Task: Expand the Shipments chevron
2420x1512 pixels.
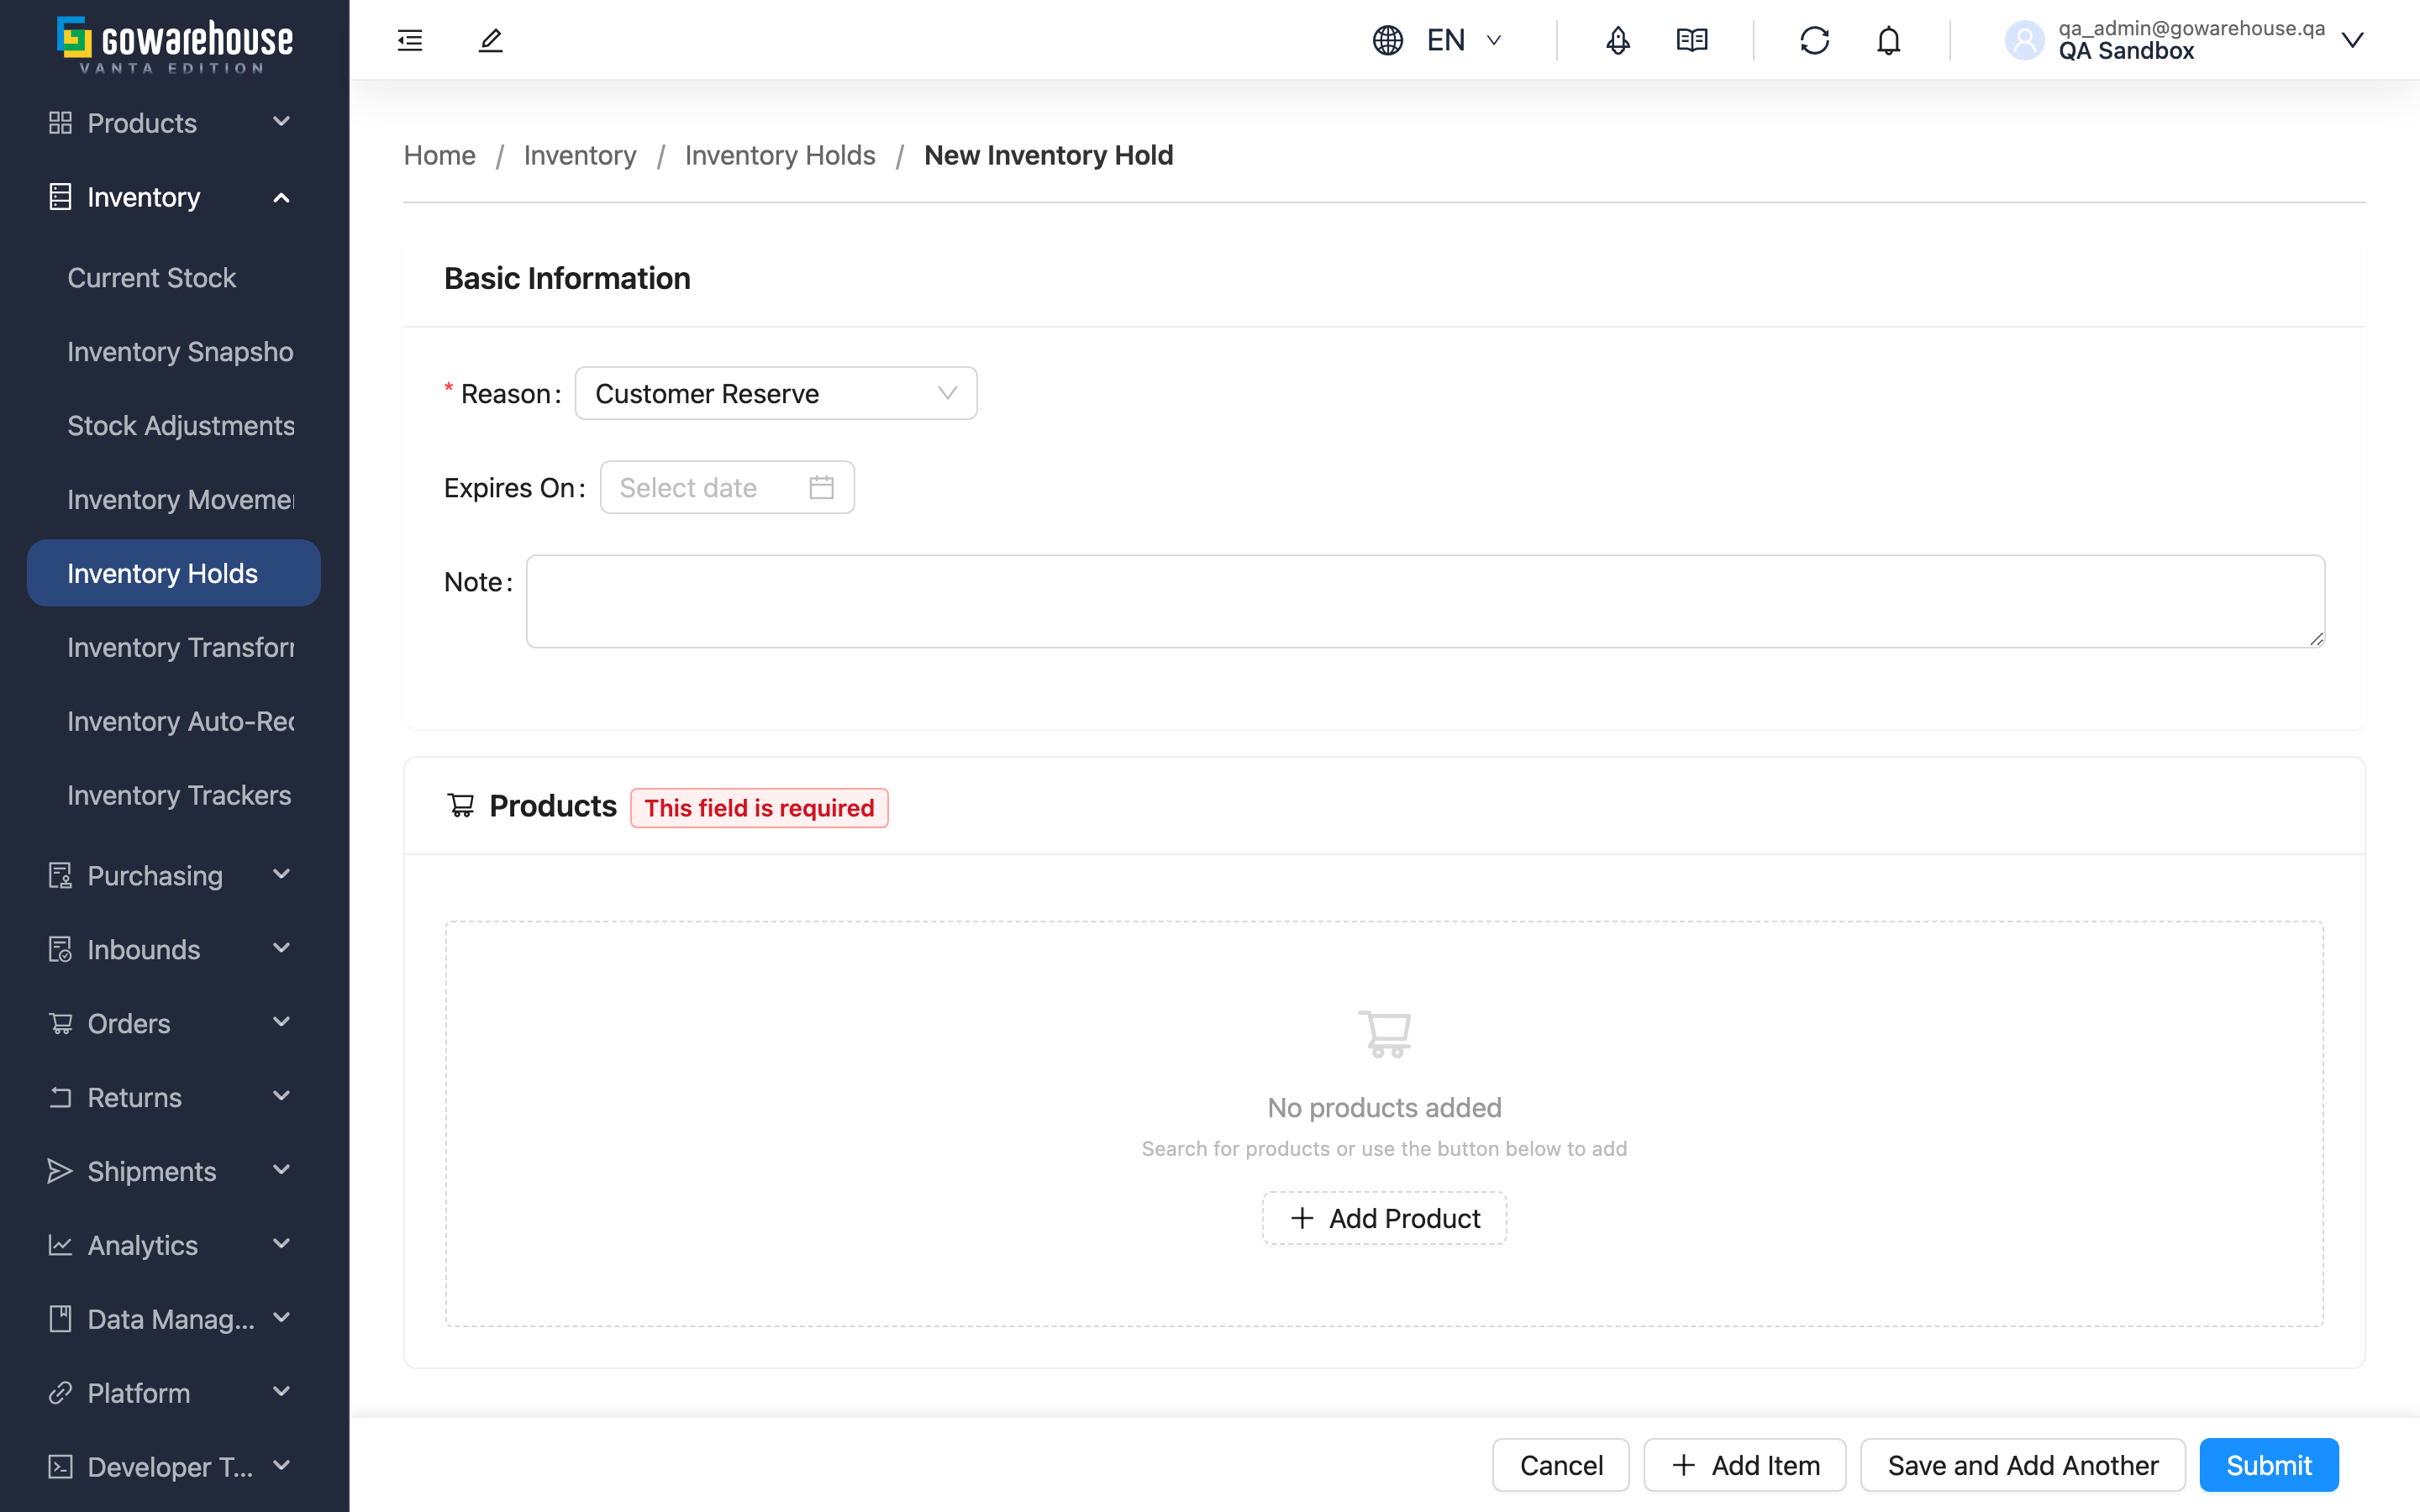Action: [x=282, y=1171]
